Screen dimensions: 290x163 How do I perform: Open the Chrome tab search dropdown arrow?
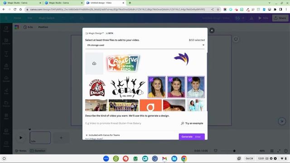pyautogui.click(x=269, y=3)
